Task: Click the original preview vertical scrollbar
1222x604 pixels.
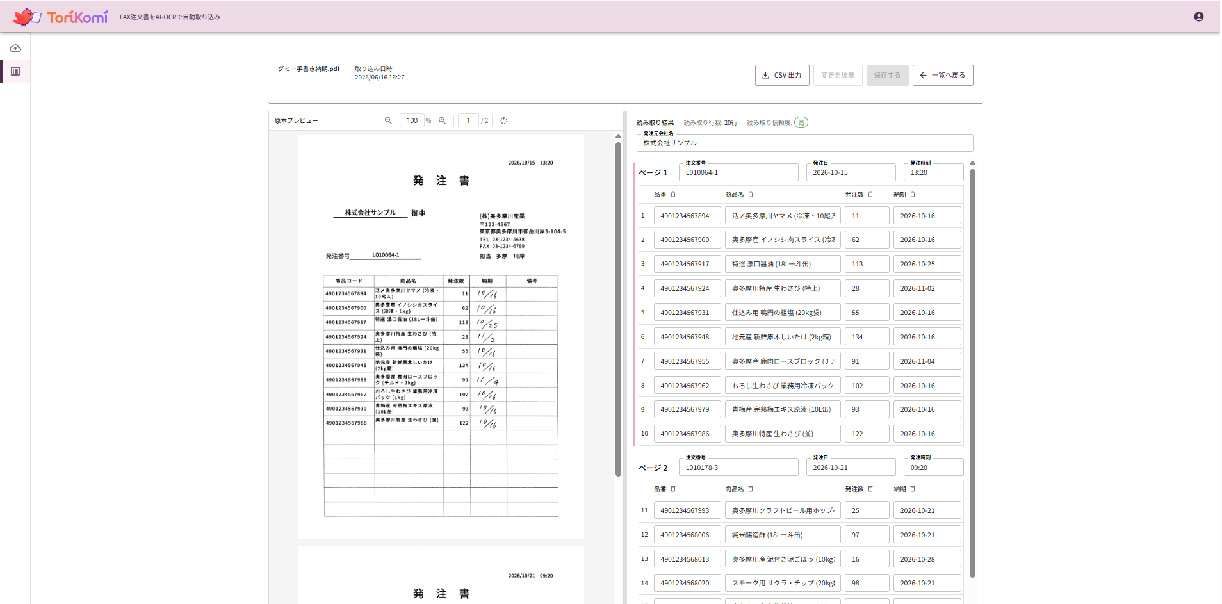Action: point(618,309)
